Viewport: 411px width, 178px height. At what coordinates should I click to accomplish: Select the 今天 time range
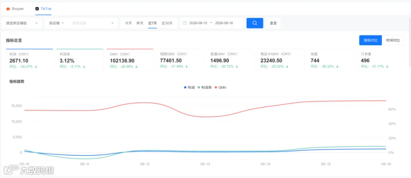128,23
